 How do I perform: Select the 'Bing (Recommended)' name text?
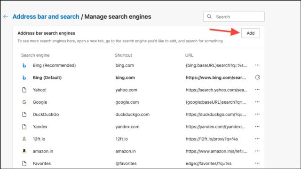tap(55, 65)
